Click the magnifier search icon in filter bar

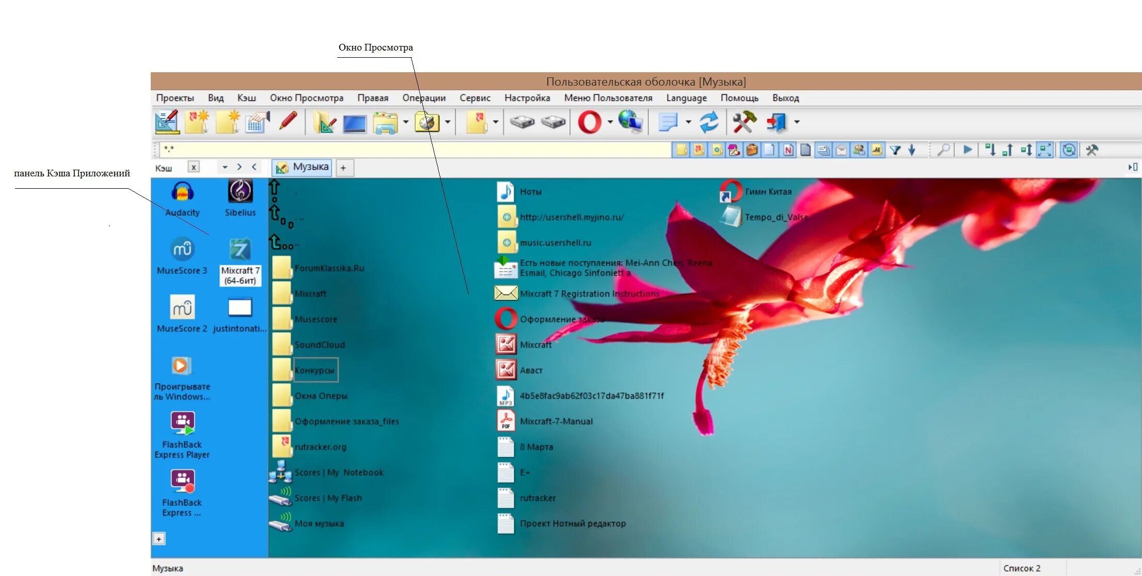(943, 150)
